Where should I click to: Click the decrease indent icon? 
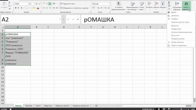coord(54,8)
